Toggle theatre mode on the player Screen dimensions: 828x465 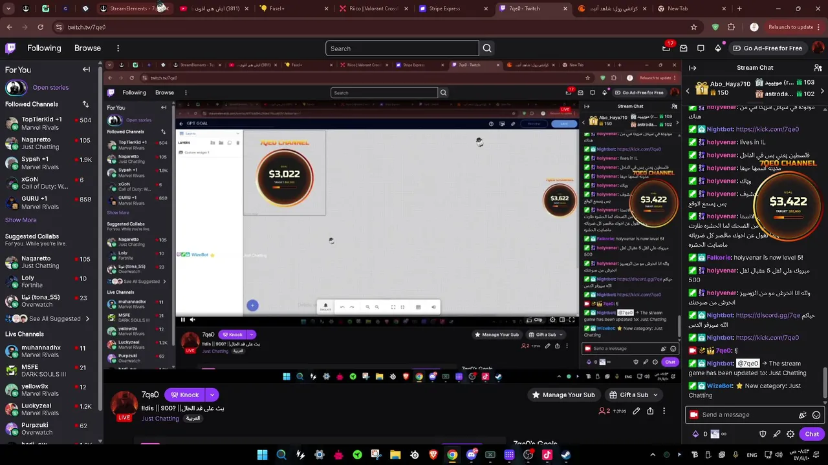pyautogui.click(x=562, y=320)
